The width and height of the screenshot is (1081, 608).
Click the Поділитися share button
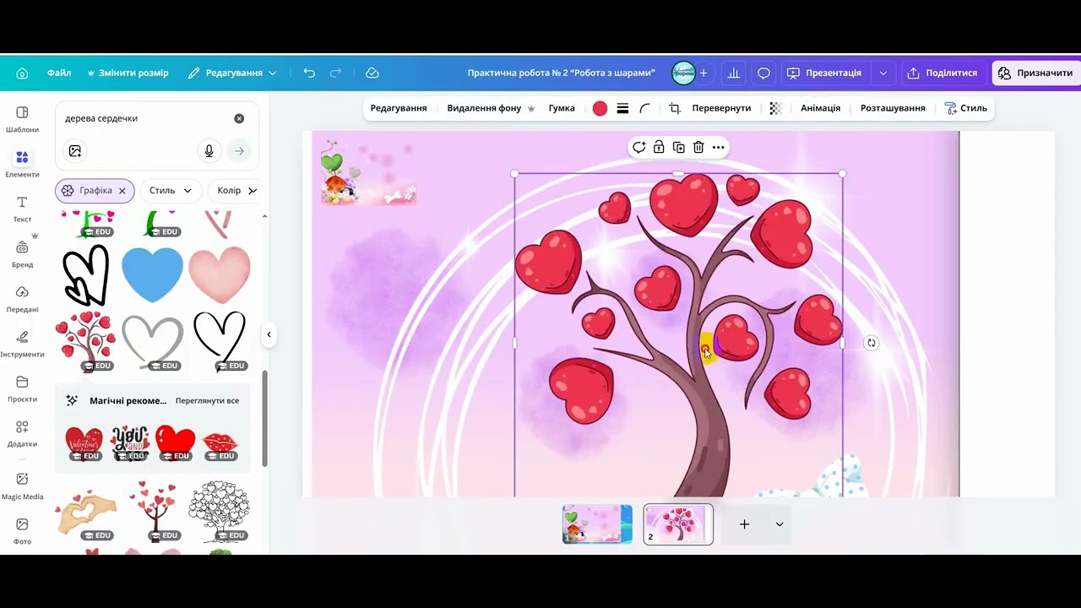[942, 73]
